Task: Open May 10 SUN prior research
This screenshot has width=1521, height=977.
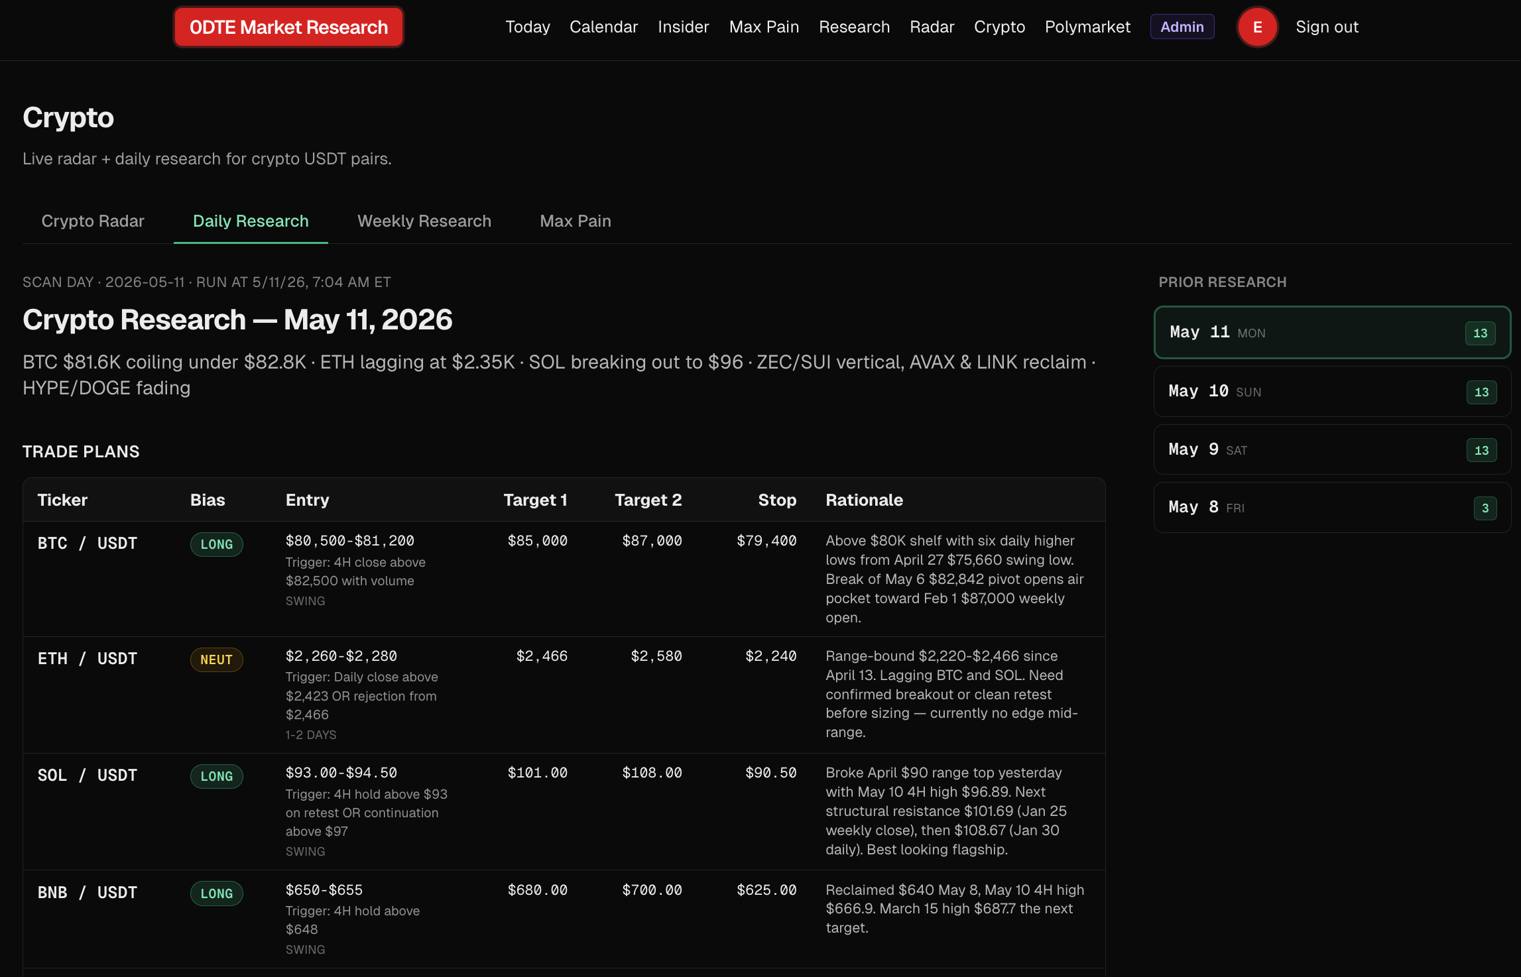Action: [x=1332, y=392]
